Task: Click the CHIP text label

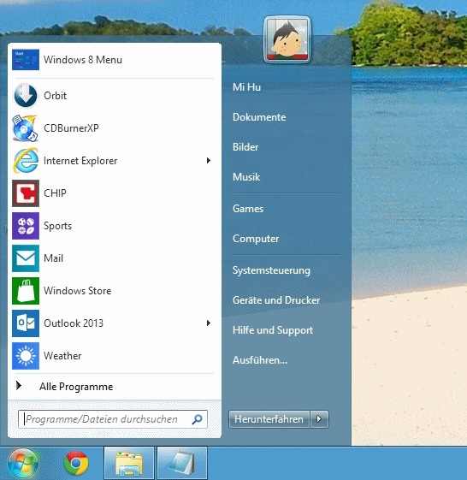Action: pos(55,193)
